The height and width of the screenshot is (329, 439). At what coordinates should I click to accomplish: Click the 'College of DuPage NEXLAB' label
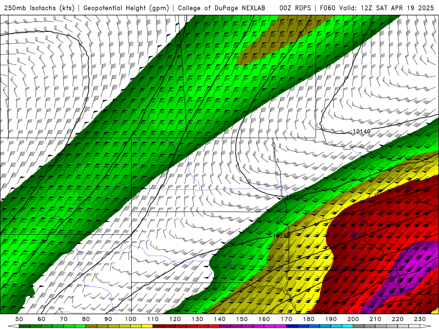pos(222,8)
